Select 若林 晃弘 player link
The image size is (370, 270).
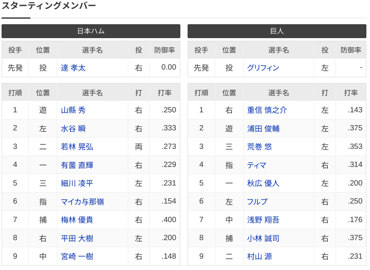click(77, 147)
